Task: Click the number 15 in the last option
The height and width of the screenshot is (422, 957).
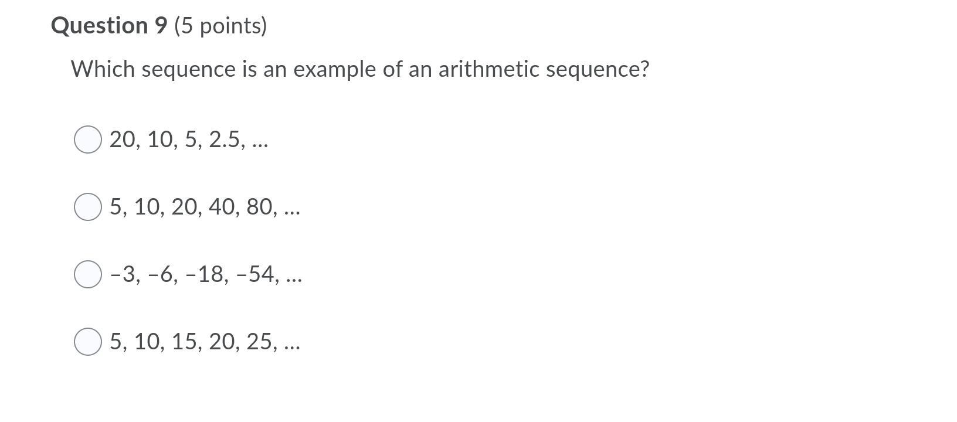Action: [184, 341]
